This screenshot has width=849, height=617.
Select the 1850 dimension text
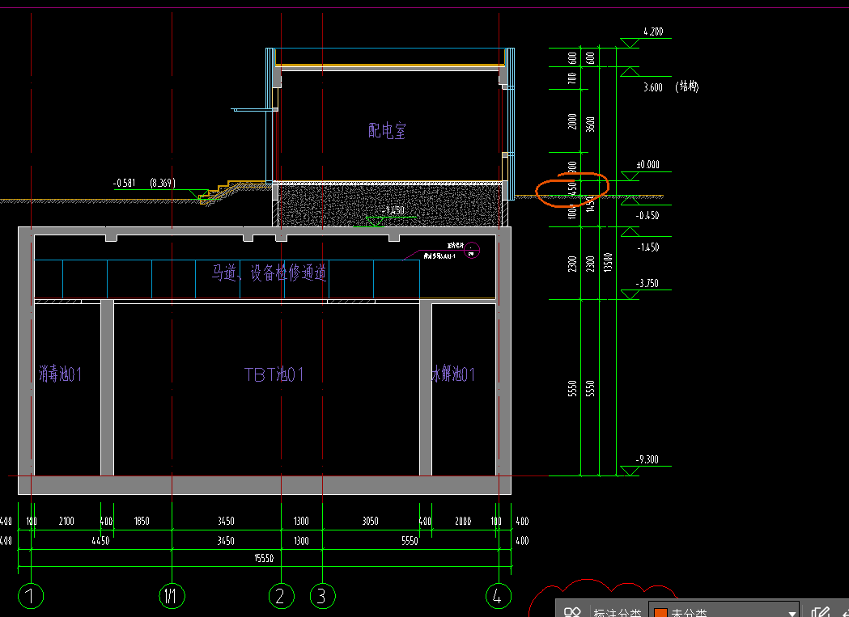142,521
